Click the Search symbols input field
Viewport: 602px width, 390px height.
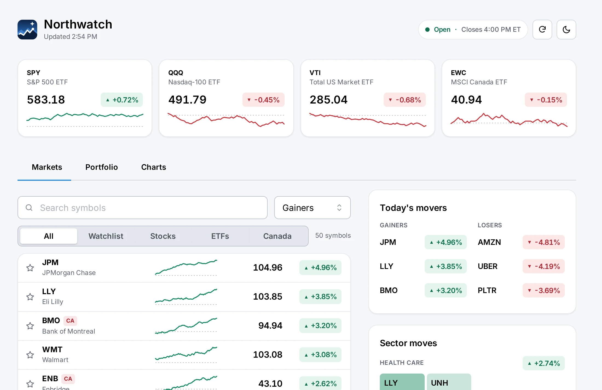point(143,208)
